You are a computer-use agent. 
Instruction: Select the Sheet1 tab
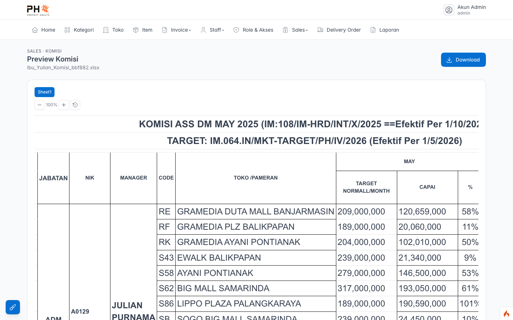point(45,92)
